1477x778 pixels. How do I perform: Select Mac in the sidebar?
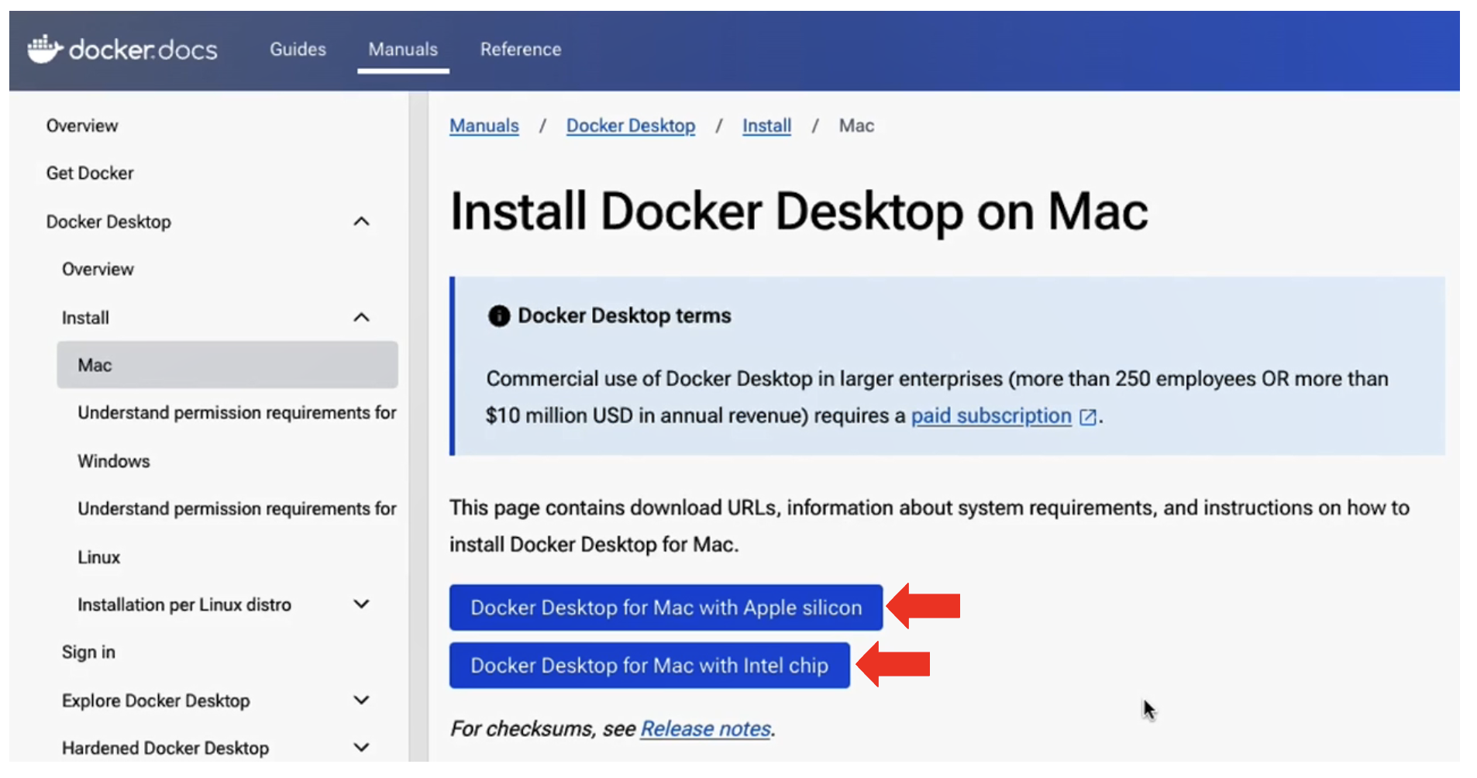tap(94, 364)
